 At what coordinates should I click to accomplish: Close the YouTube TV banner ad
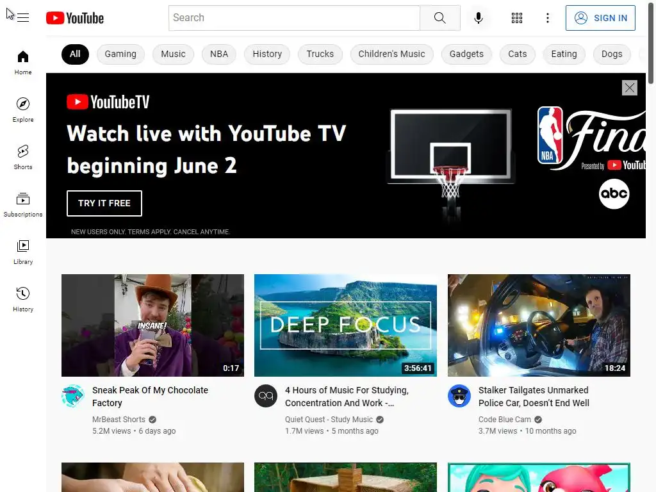[630, 88]
